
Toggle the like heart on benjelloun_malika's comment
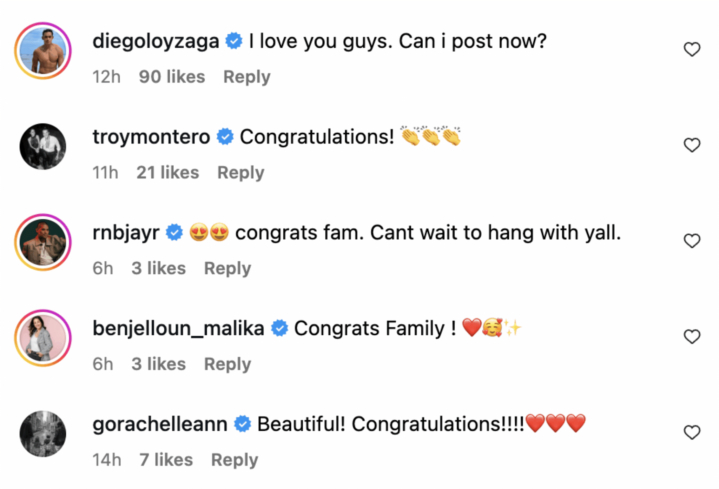pos(692,337)
